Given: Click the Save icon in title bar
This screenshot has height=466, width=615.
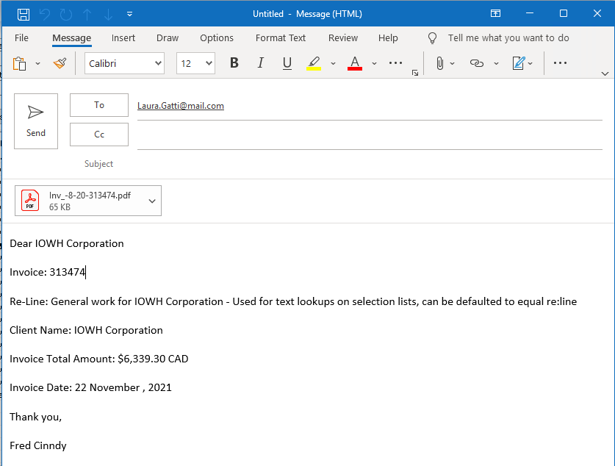Looking at the screenshot, I should click(x=24, y=15).
